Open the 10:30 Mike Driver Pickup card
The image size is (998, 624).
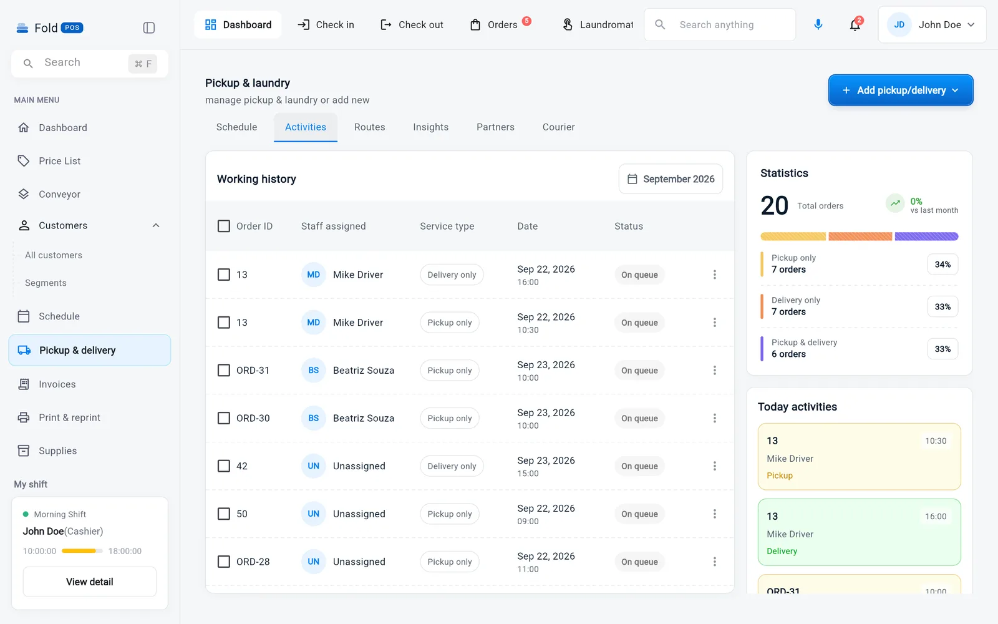(859, 457)
